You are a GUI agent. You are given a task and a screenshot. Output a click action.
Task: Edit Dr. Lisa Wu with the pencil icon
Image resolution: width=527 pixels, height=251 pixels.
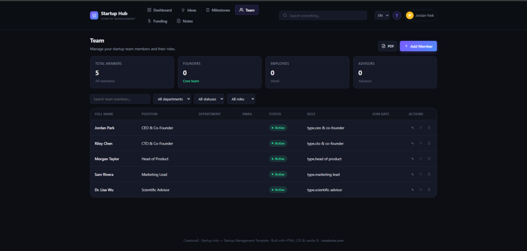click(x=412, y=190)
